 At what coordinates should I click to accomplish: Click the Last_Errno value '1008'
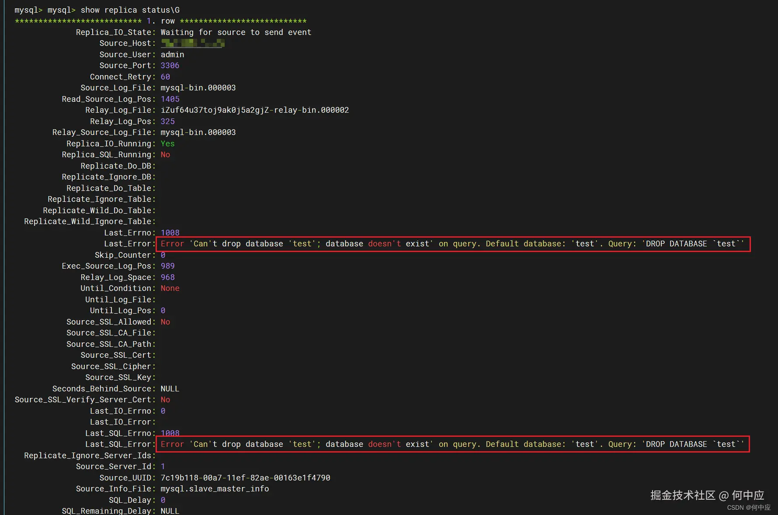click(170, 233)
